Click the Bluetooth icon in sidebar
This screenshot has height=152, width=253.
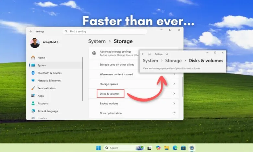[x=33, y=73]
